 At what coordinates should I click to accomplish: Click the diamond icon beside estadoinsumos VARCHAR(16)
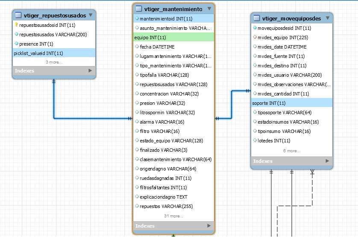tap(255, 121)
